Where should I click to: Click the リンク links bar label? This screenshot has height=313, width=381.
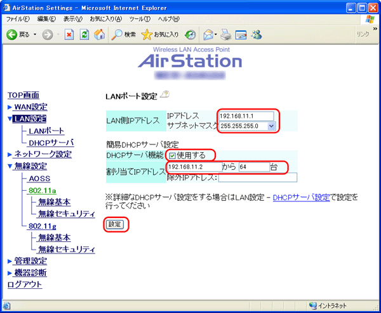click(x=363, y=34)
